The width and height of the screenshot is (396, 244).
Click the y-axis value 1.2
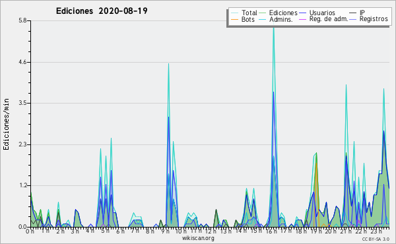[22, 185]
